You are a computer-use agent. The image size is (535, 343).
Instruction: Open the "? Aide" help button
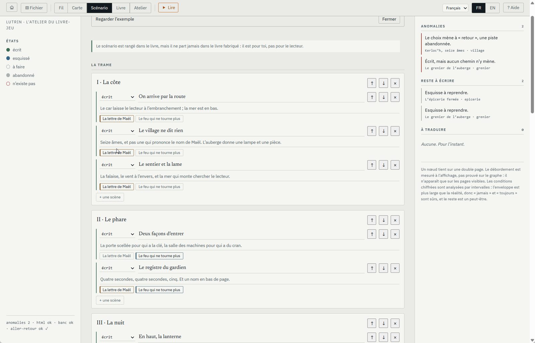[513, 8]
